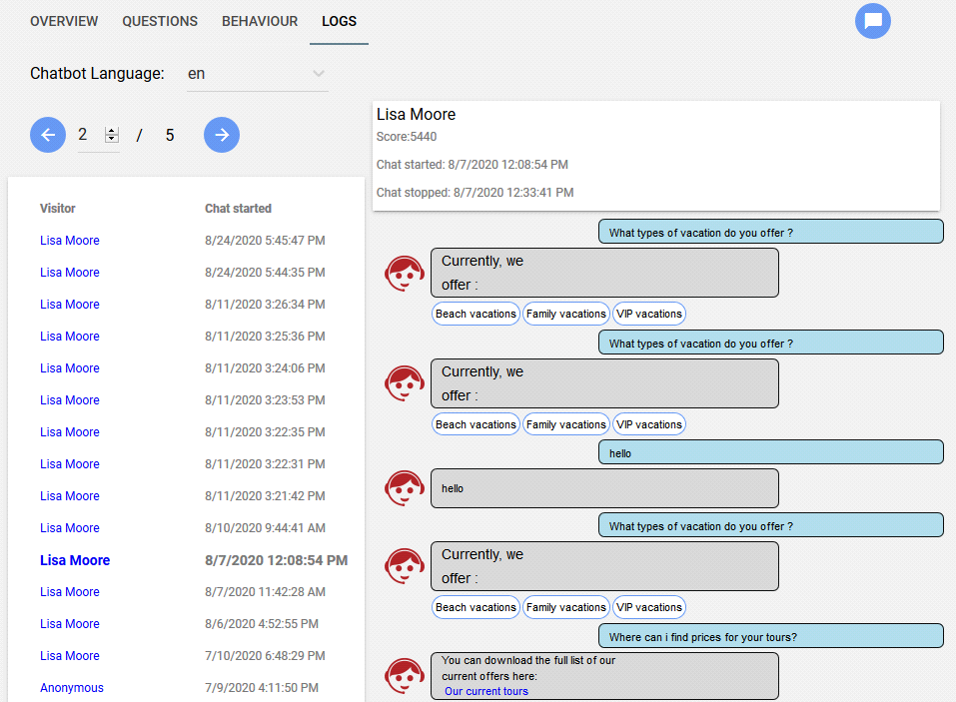This screenshot has width=956, height=702.
Task: Switch to the QUESTIONS tab
Action: (x=160, y=21)
